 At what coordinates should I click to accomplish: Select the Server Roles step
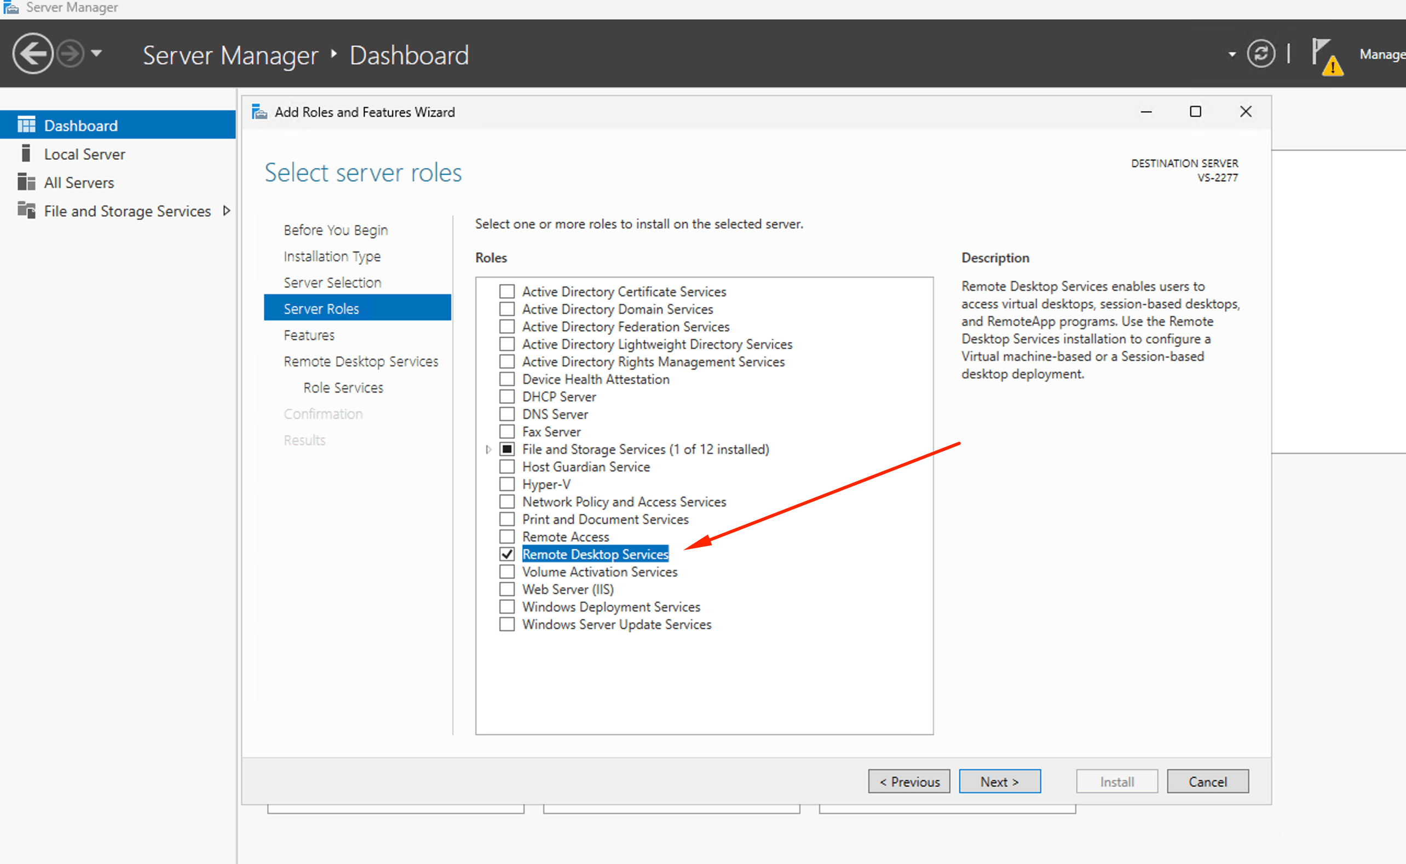click(x=358, y=308)
